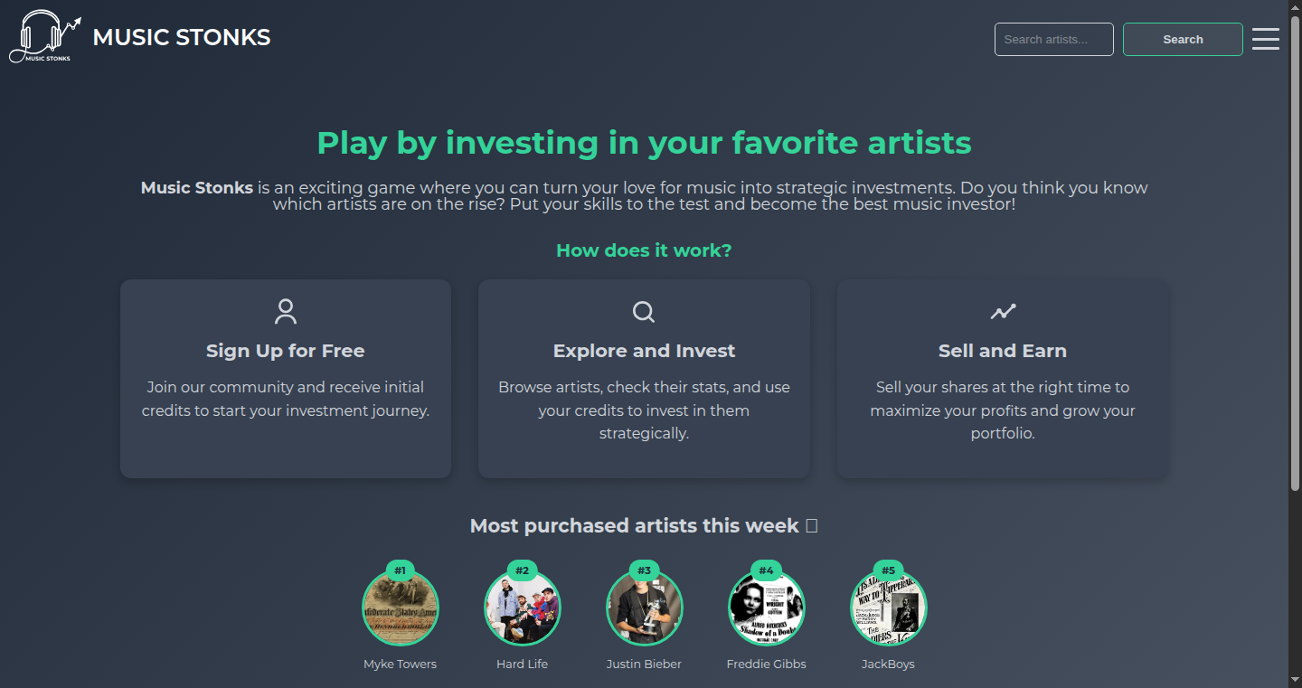Image resolution: width=1302 pixels, height=688 pixels.
Task: Select the #3 rank badge
Action: 644,570
